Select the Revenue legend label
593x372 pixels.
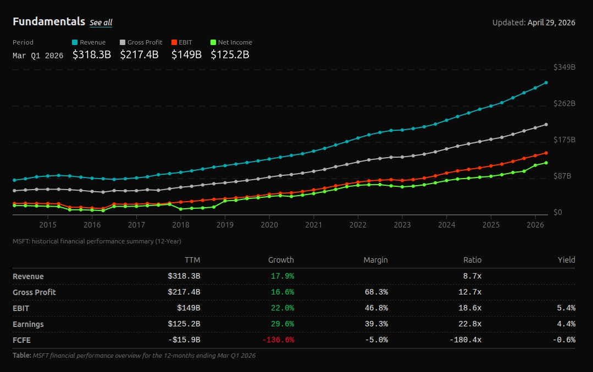(93, 42)
